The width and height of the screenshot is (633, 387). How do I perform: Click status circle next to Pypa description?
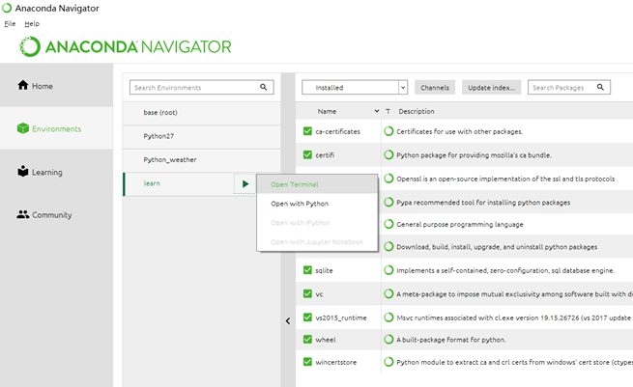(x=388, y=202)
